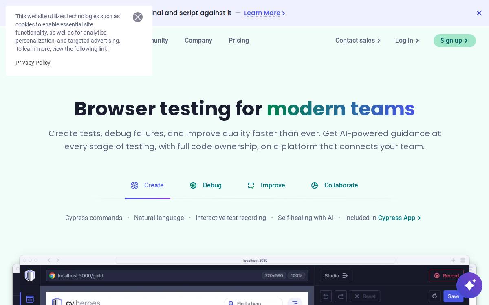Click the mock browser back arrow
Image resolution: width=489 pixels, height=305 pixels.
click(49, 260)
